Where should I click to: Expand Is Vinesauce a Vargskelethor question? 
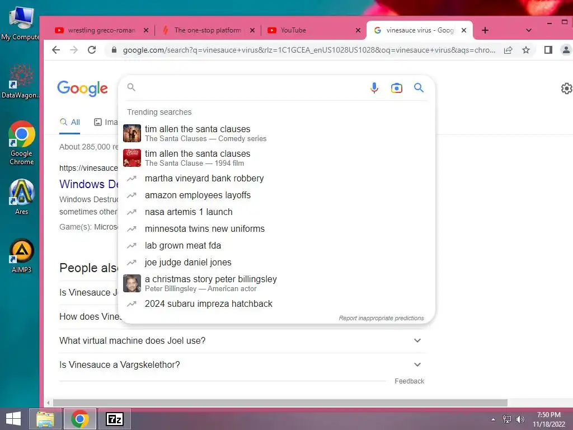[242, 365]
